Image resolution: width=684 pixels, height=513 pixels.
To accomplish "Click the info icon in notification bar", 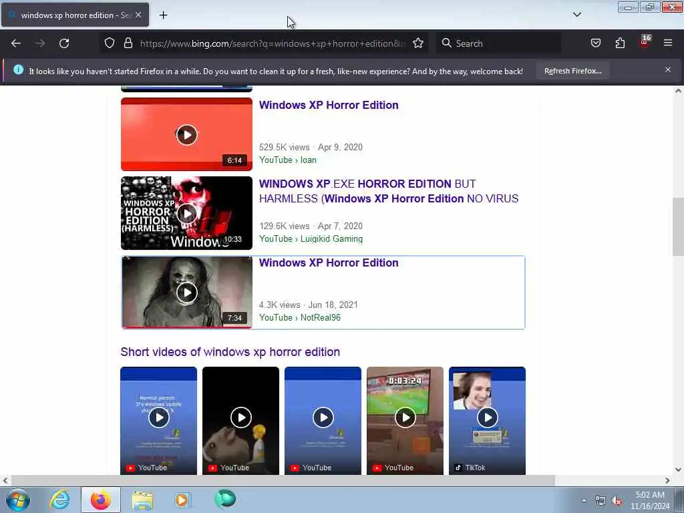I will click(x=18, y=69).
